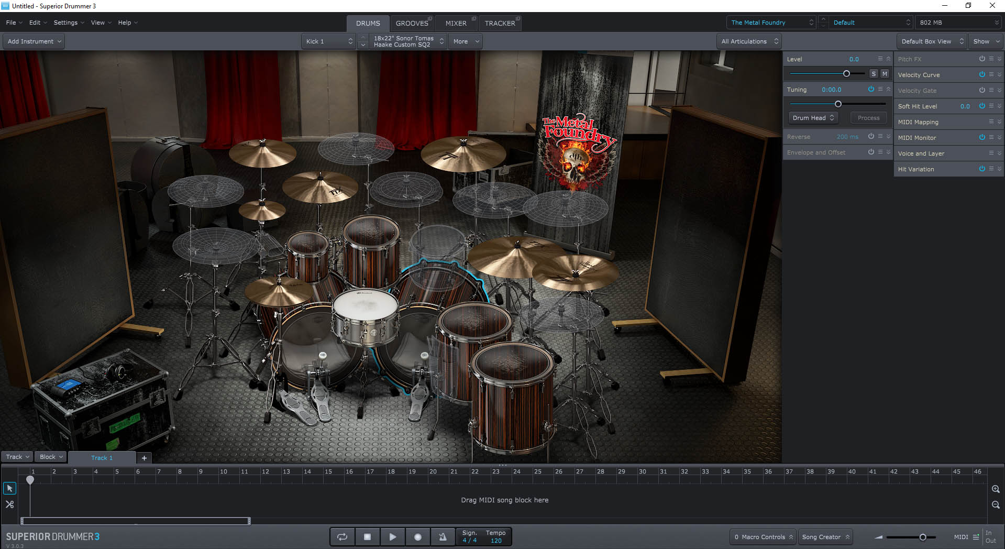Click the record button
This screenshot has width=1005, height=549.
point(417,537)
